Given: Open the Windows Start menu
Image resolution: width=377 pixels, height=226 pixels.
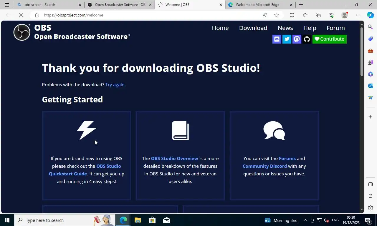Looking at the screenshot, I should click(7, 220).
